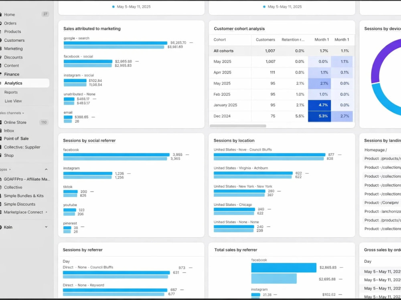The width and height of the screenshot is (401, 300).
Task: Open the Collective app
Action: pyautogui.click(x=13, y=187)
